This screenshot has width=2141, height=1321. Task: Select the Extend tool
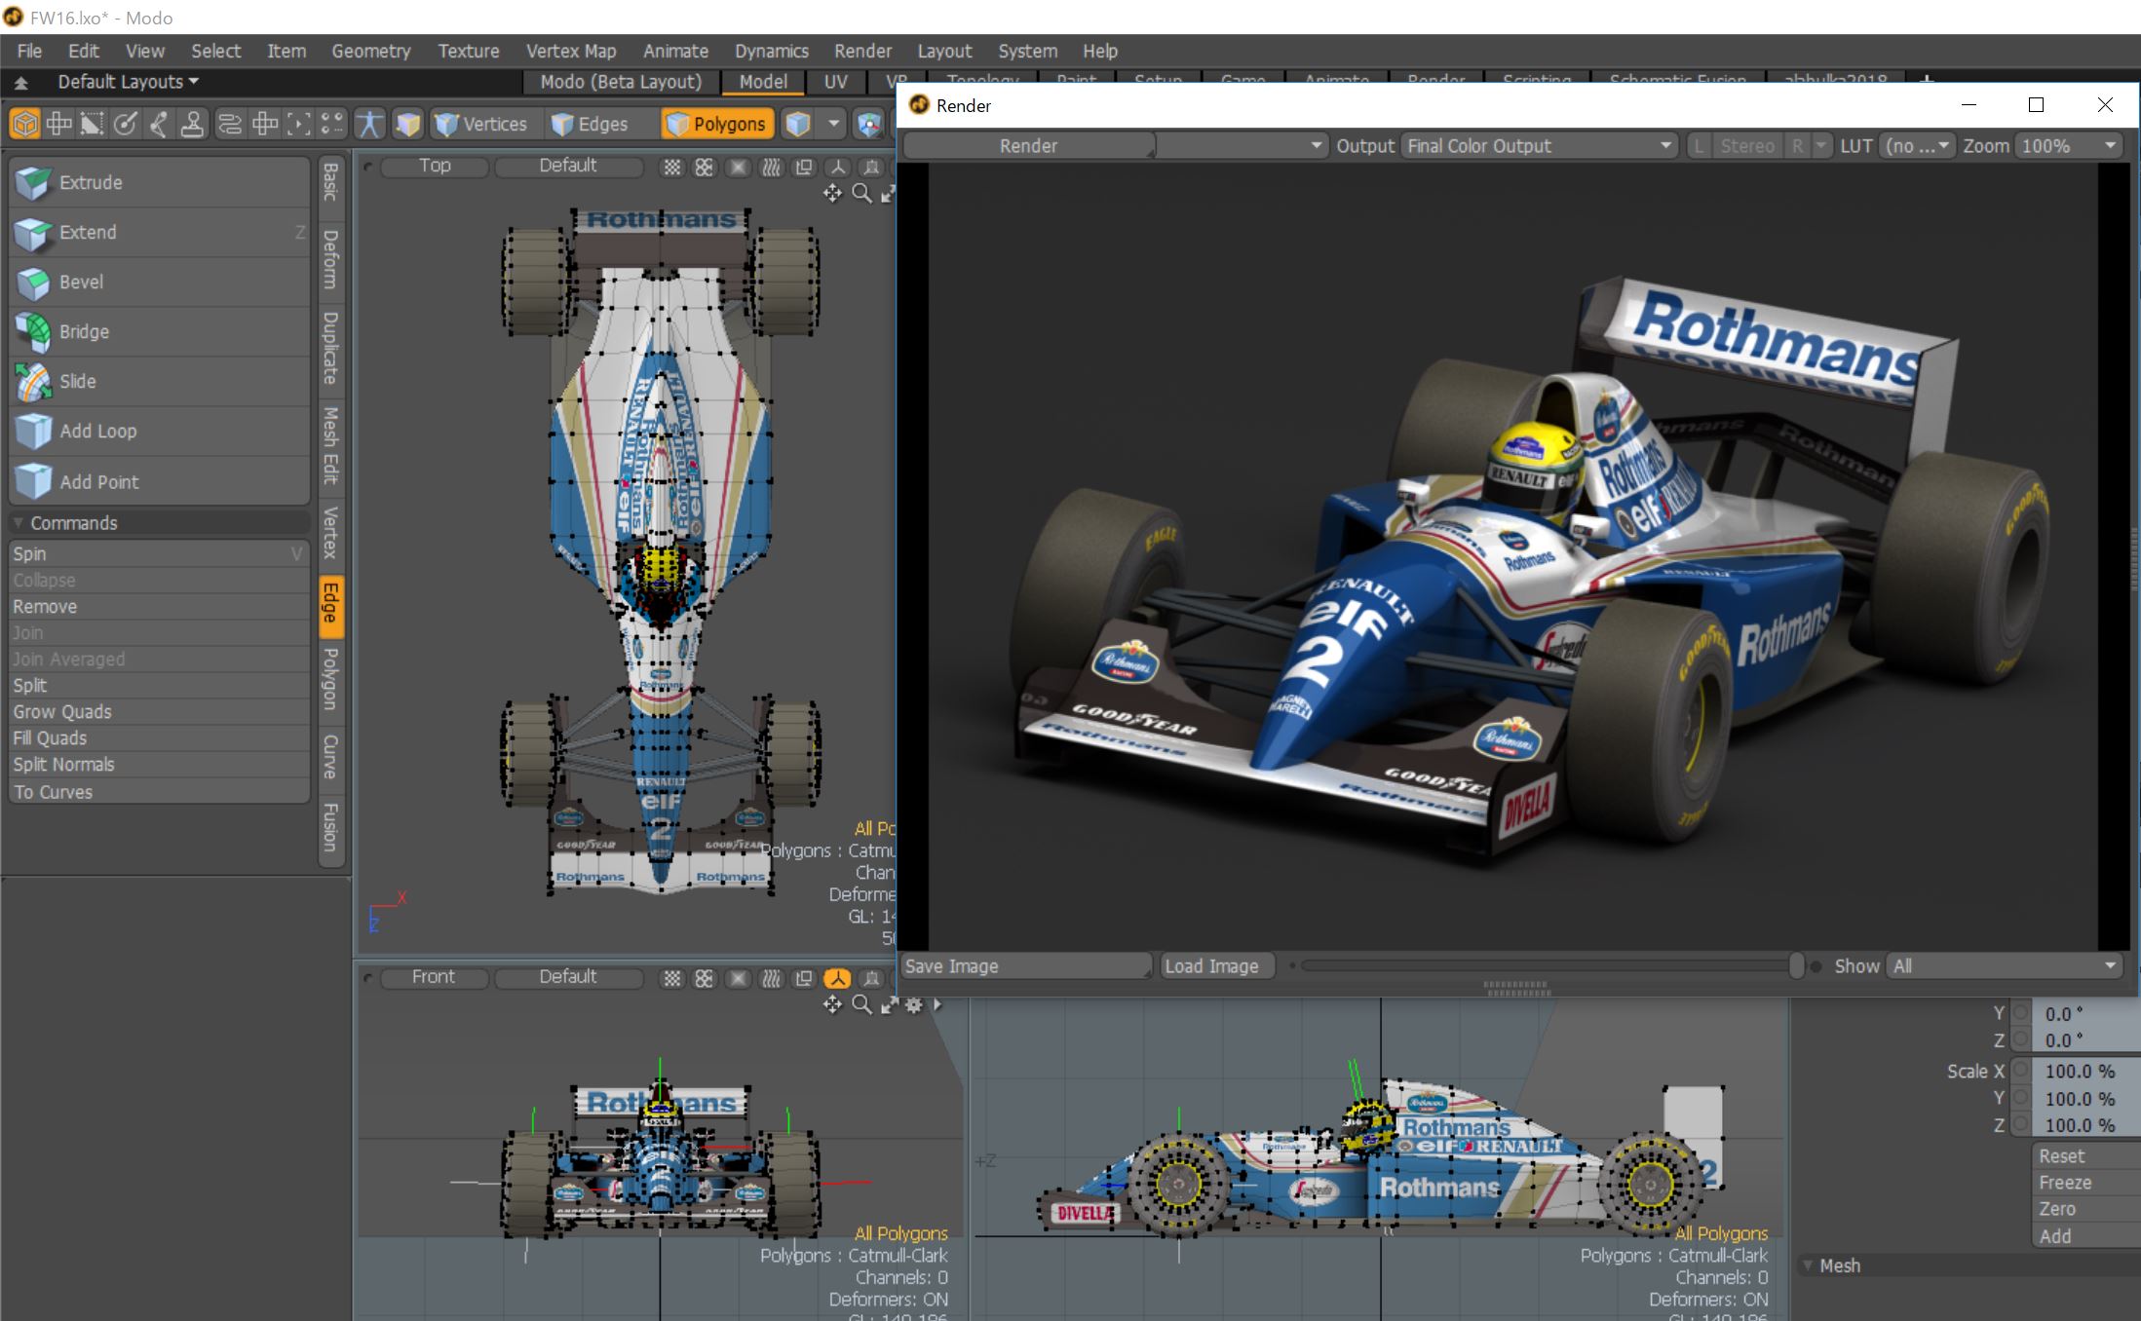coord(159,232)
